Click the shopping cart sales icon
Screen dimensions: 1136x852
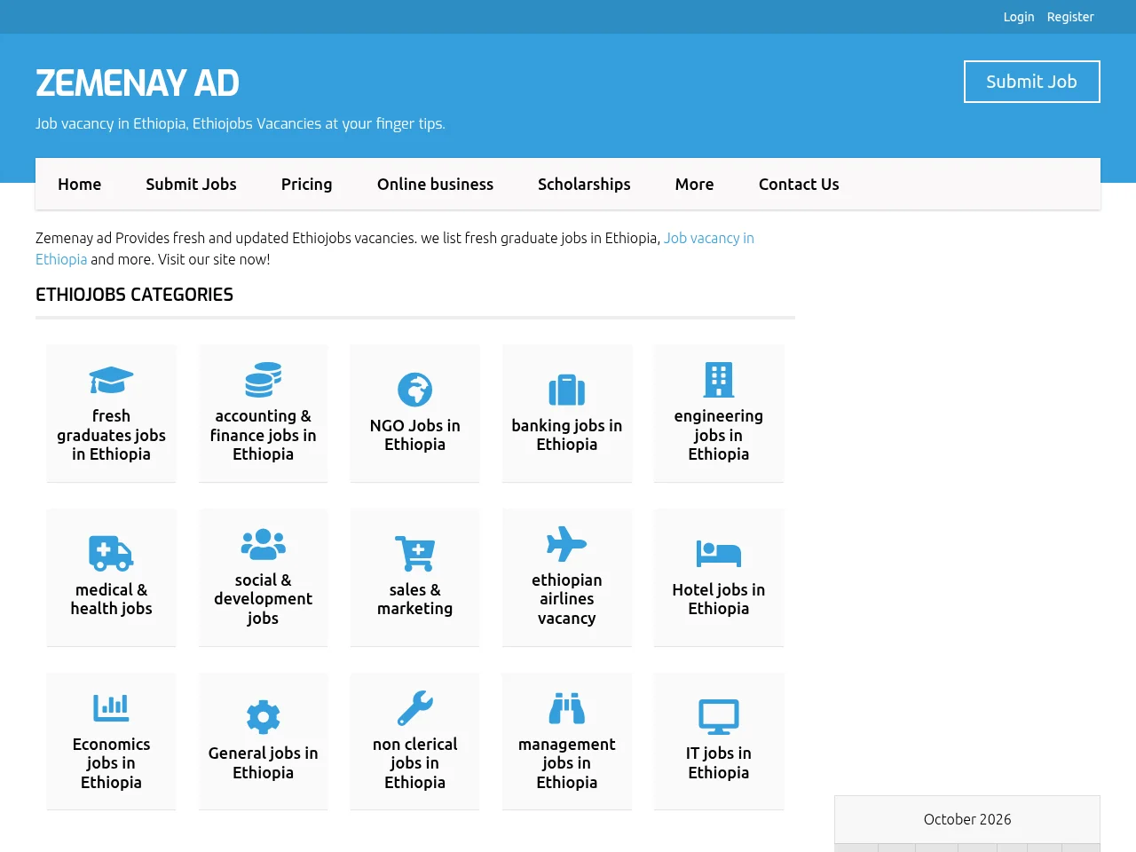coord(414,553)
